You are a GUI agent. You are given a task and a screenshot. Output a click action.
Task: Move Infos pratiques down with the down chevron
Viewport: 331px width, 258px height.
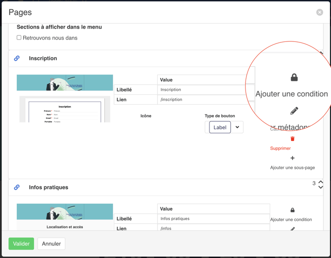click(321, 187)
